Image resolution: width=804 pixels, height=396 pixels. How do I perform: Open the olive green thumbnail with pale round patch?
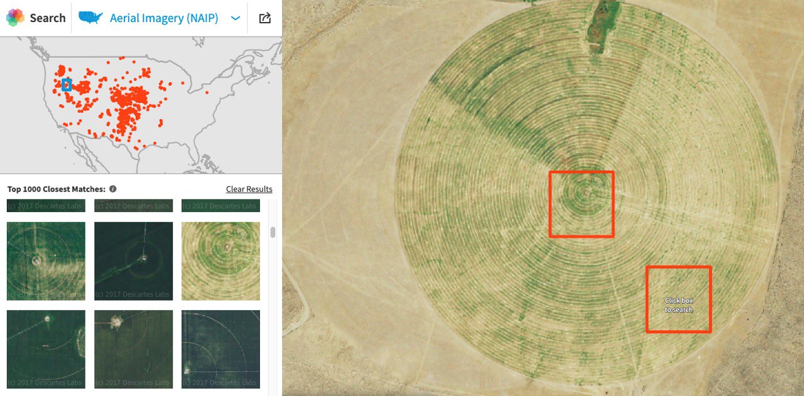click(133, 349)
